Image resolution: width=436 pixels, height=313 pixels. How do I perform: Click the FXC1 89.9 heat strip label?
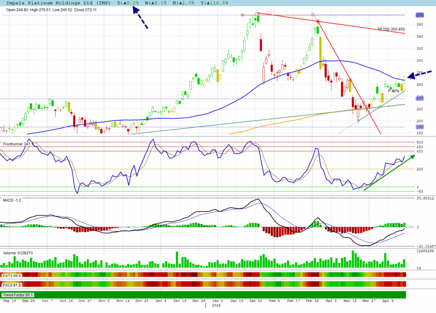[12, 276]
